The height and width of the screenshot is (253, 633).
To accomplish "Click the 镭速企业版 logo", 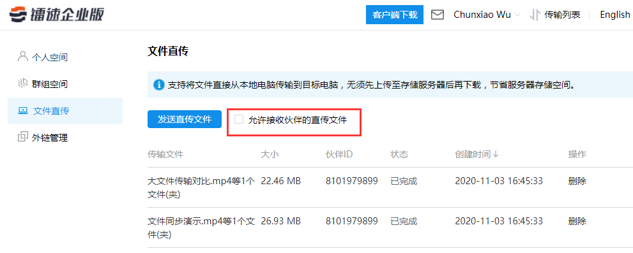I will click(x=56, y=15).
